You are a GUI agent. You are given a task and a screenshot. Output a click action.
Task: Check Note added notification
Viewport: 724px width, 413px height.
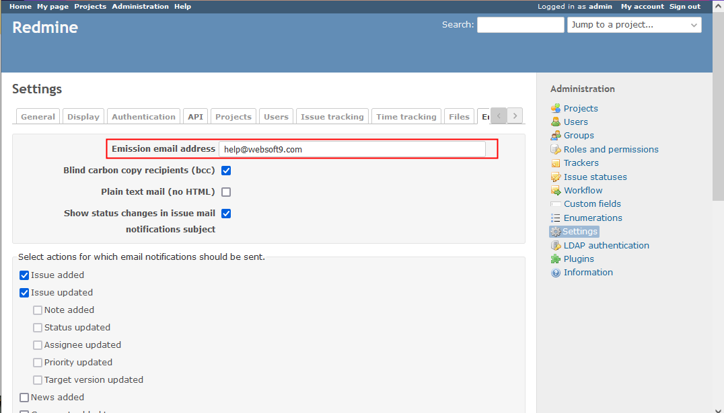coord(38,310)
